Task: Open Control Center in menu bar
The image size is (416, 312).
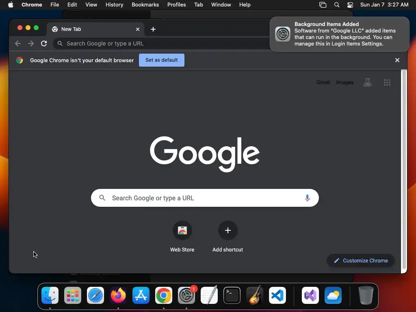Action: point(350,5)
